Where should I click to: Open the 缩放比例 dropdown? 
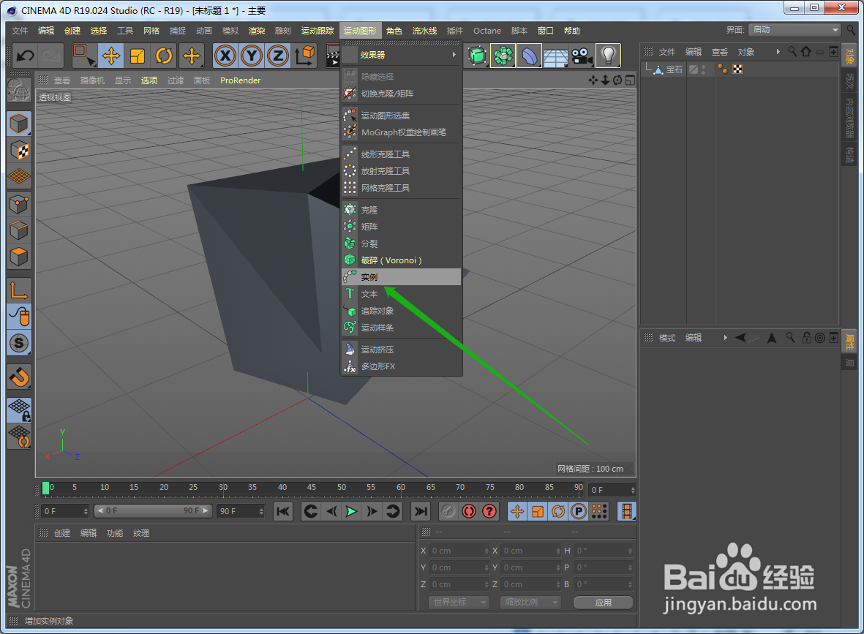530,602
